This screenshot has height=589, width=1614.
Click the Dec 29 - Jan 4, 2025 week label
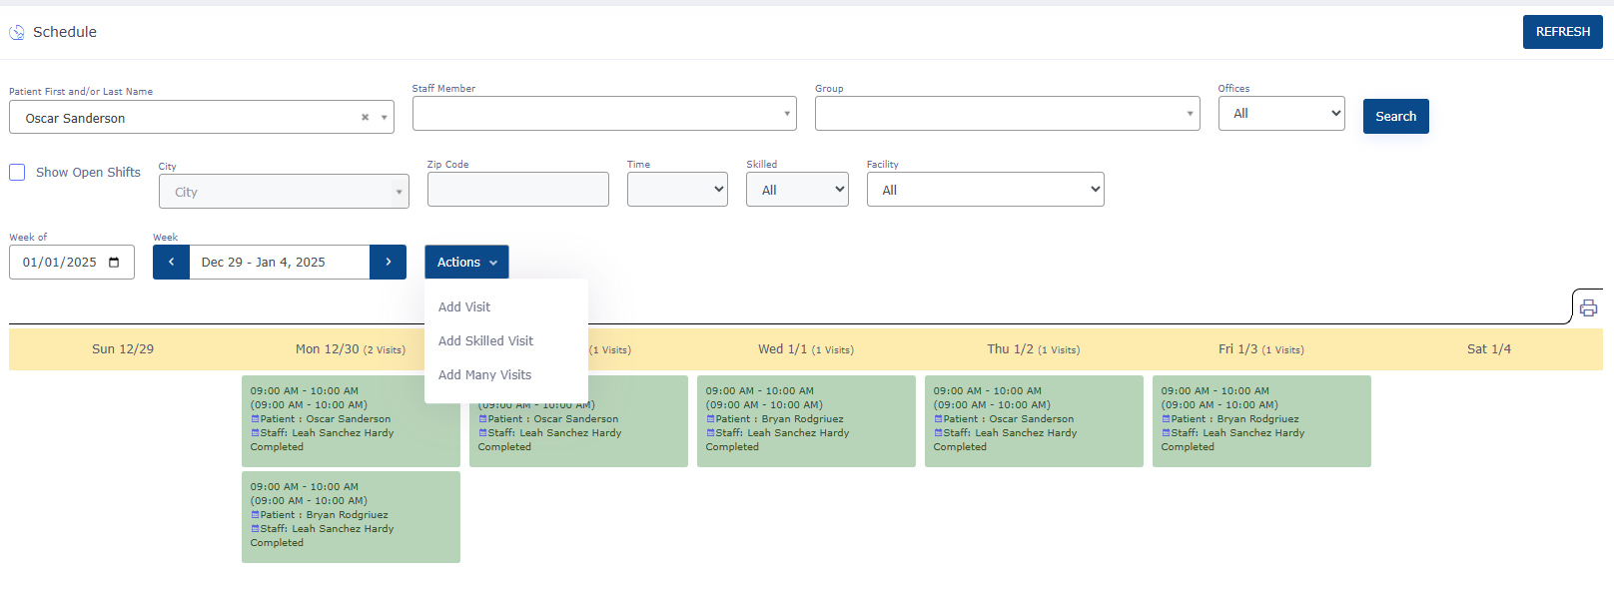pyautogui.click(x=279, y=262)
